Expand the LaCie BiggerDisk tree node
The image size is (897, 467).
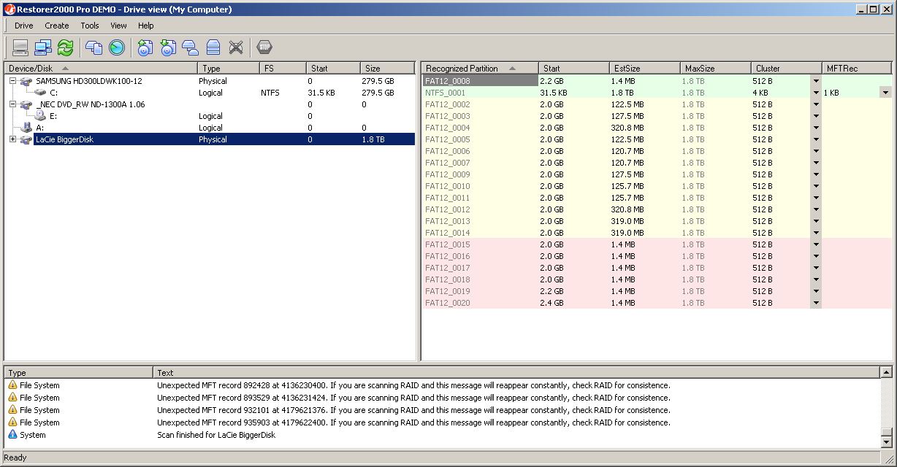[x=12, y=139]
